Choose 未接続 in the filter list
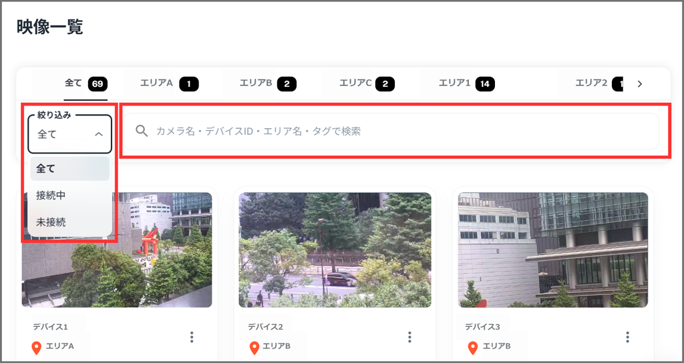This screenshot has height=363, width=684. (69, 222)
